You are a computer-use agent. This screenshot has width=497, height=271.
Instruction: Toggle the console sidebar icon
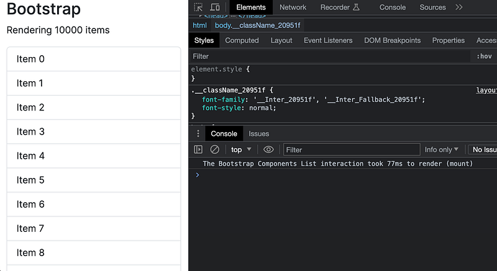(x=198, y=149)
